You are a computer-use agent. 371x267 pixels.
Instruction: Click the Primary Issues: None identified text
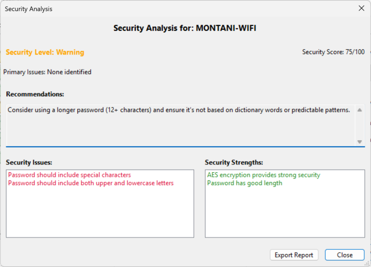(47, 72)
